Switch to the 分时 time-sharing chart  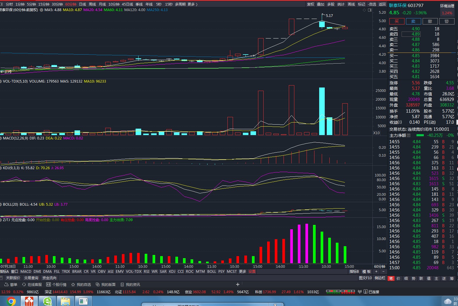pos(9,4)
